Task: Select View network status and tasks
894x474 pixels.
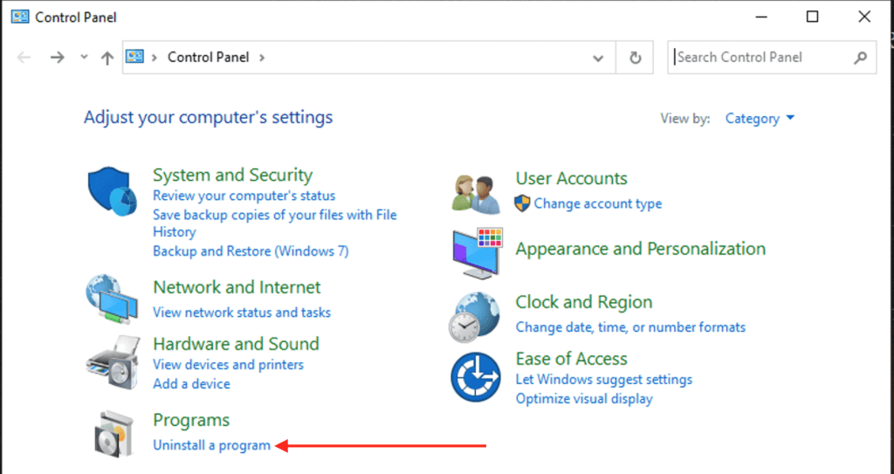Action: pyautogui.click(x=242, y=312)
